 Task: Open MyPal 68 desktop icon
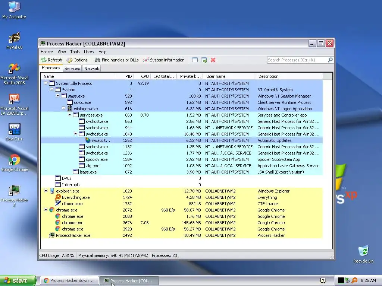coord(15,41)
